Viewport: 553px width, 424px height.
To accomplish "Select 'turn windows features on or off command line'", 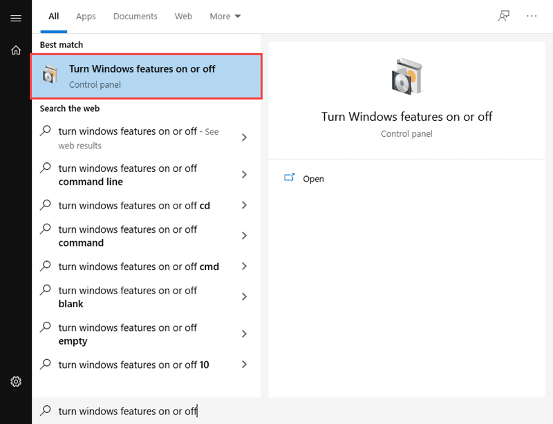I will point(128,175).
